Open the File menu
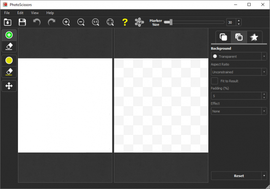Image resolution: width=270 pixels, height=189 pixels. (x=7, y=13)
